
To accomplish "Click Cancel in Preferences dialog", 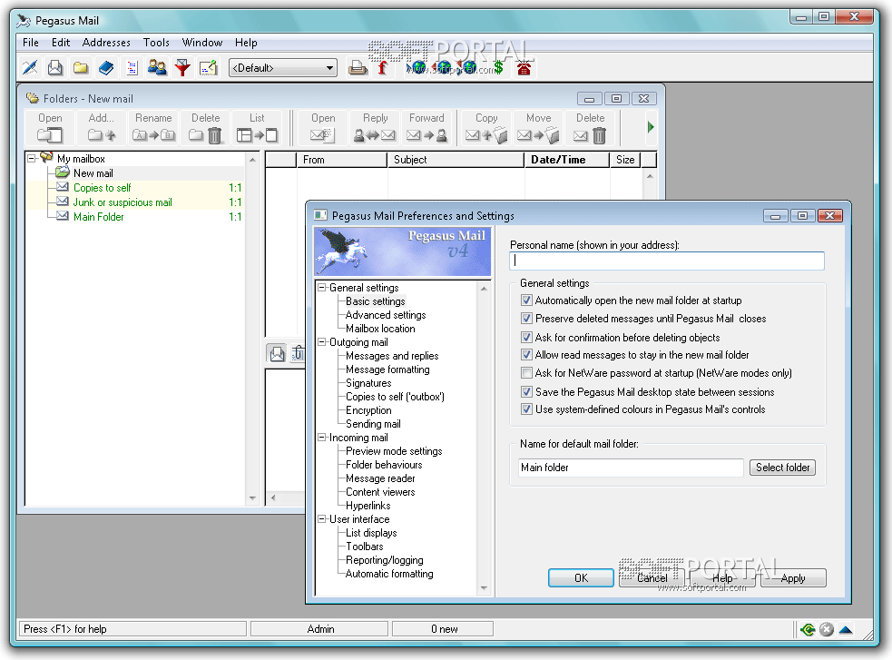I will point(652,578).
